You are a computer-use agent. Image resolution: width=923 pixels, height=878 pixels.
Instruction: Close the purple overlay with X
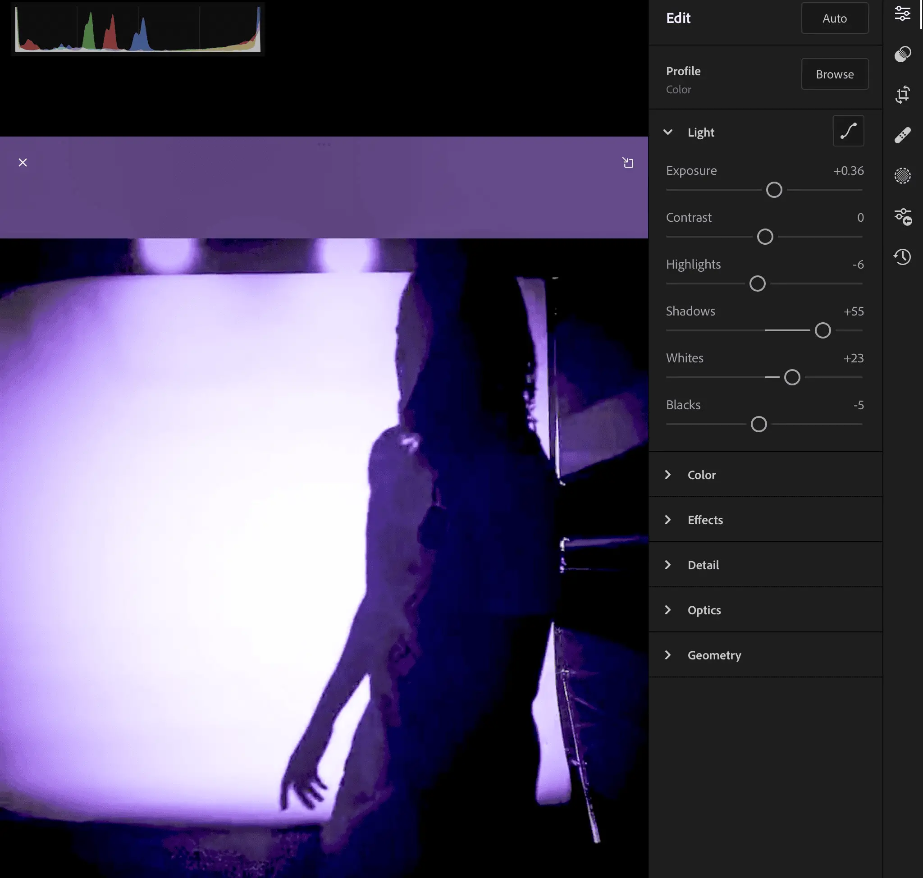tap(23, 162)
